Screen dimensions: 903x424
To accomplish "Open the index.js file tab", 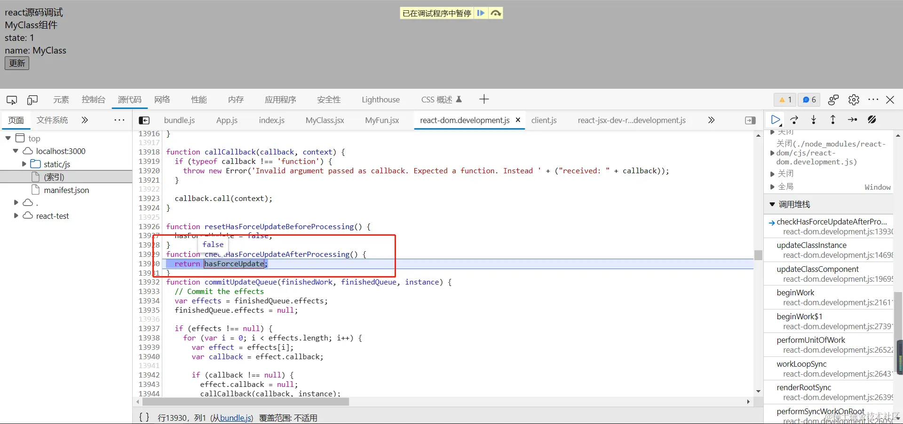I will [x=272, y=120].
